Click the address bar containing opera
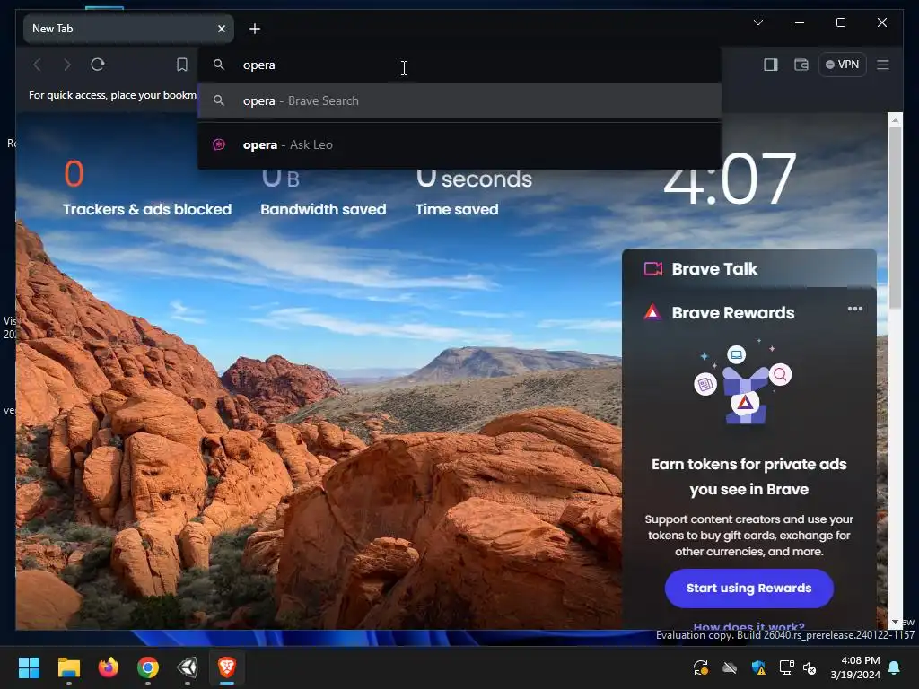919x689 pixels. pos(459,65)
